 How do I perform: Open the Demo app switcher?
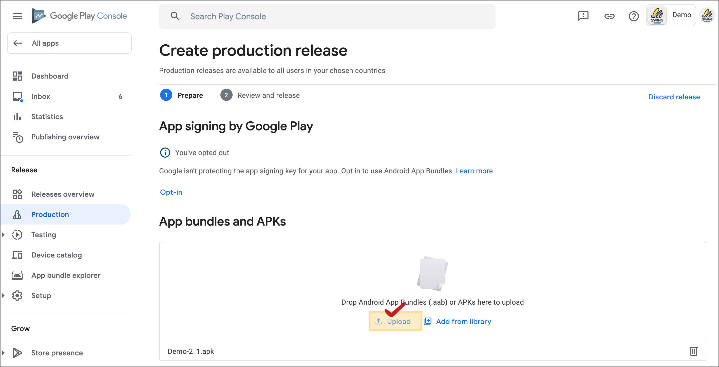(671, 15)
